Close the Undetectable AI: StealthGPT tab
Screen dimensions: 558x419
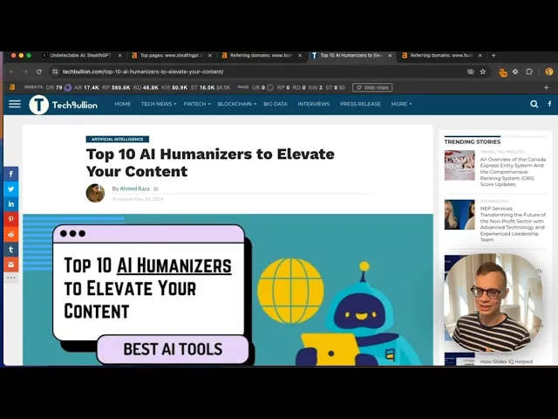coord(120,56)
